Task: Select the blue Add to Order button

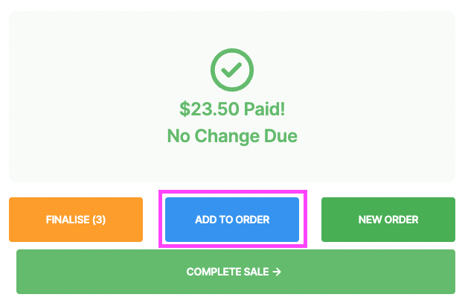Action: coord(232,220)
